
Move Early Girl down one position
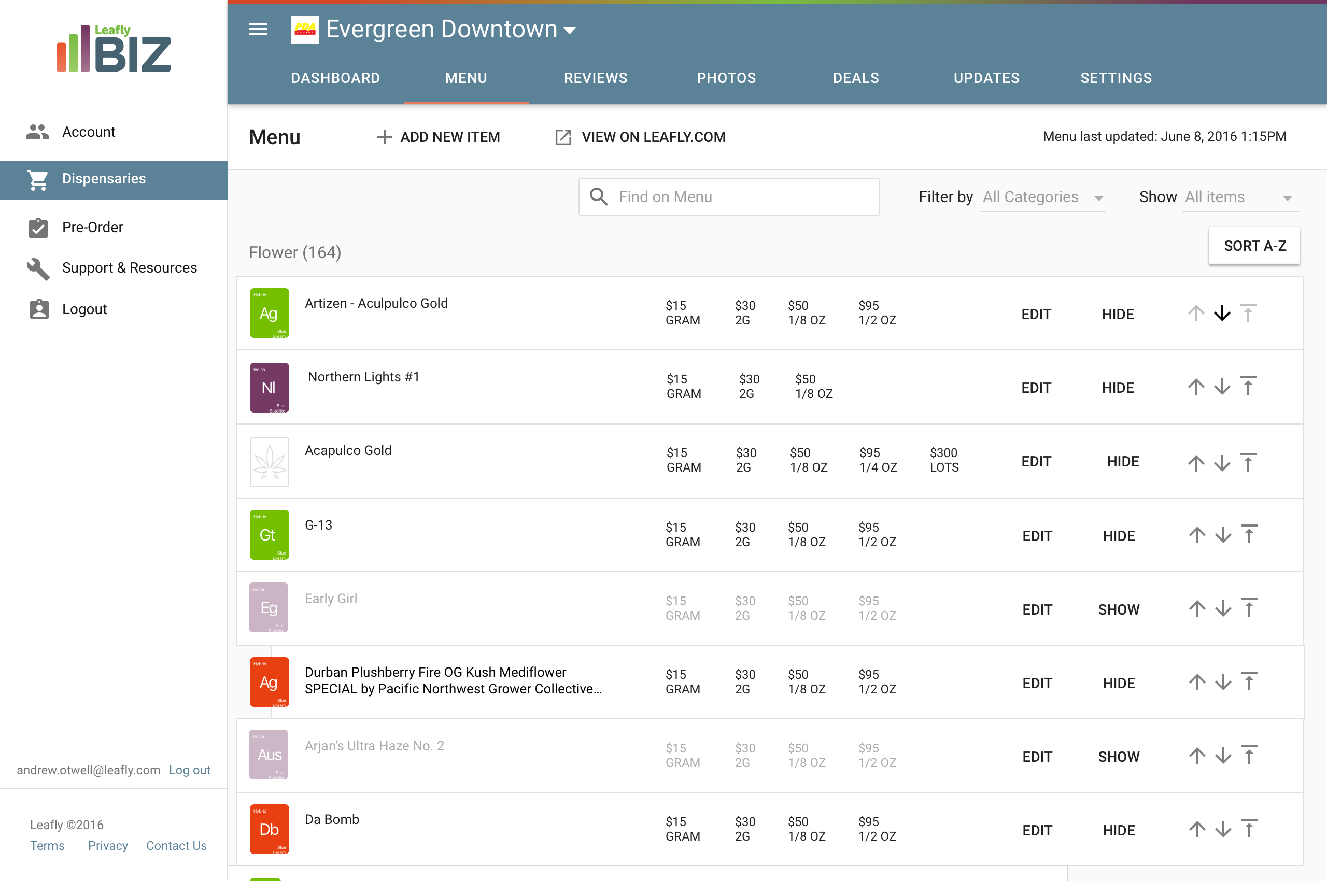click(1223, 608)
